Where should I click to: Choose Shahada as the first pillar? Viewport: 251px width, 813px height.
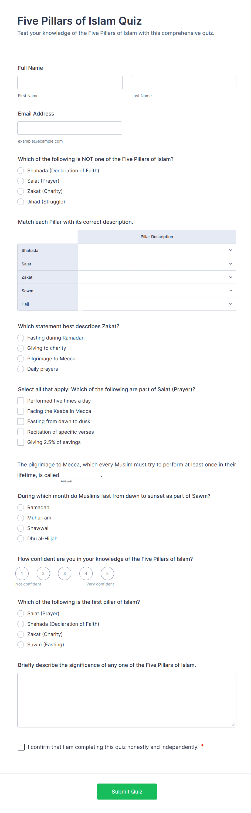(21, 624)
